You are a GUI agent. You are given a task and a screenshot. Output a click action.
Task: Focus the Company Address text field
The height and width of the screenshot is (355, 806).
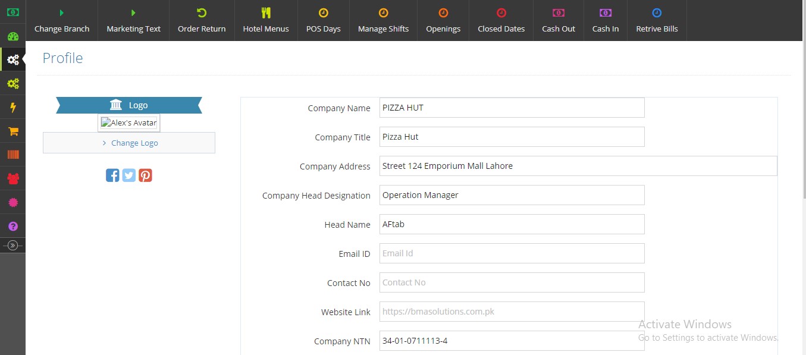coord(578,166)
